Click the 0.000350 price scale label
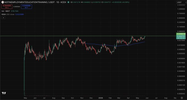This screenshot has height=100, width=187. click(181, 76)
